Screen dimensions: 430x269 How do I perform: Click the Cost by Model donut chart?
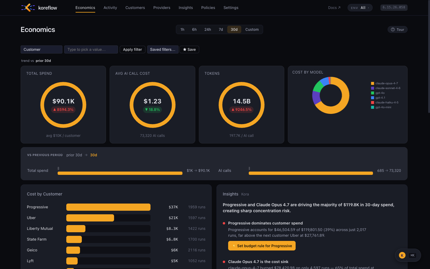[331, 95]
